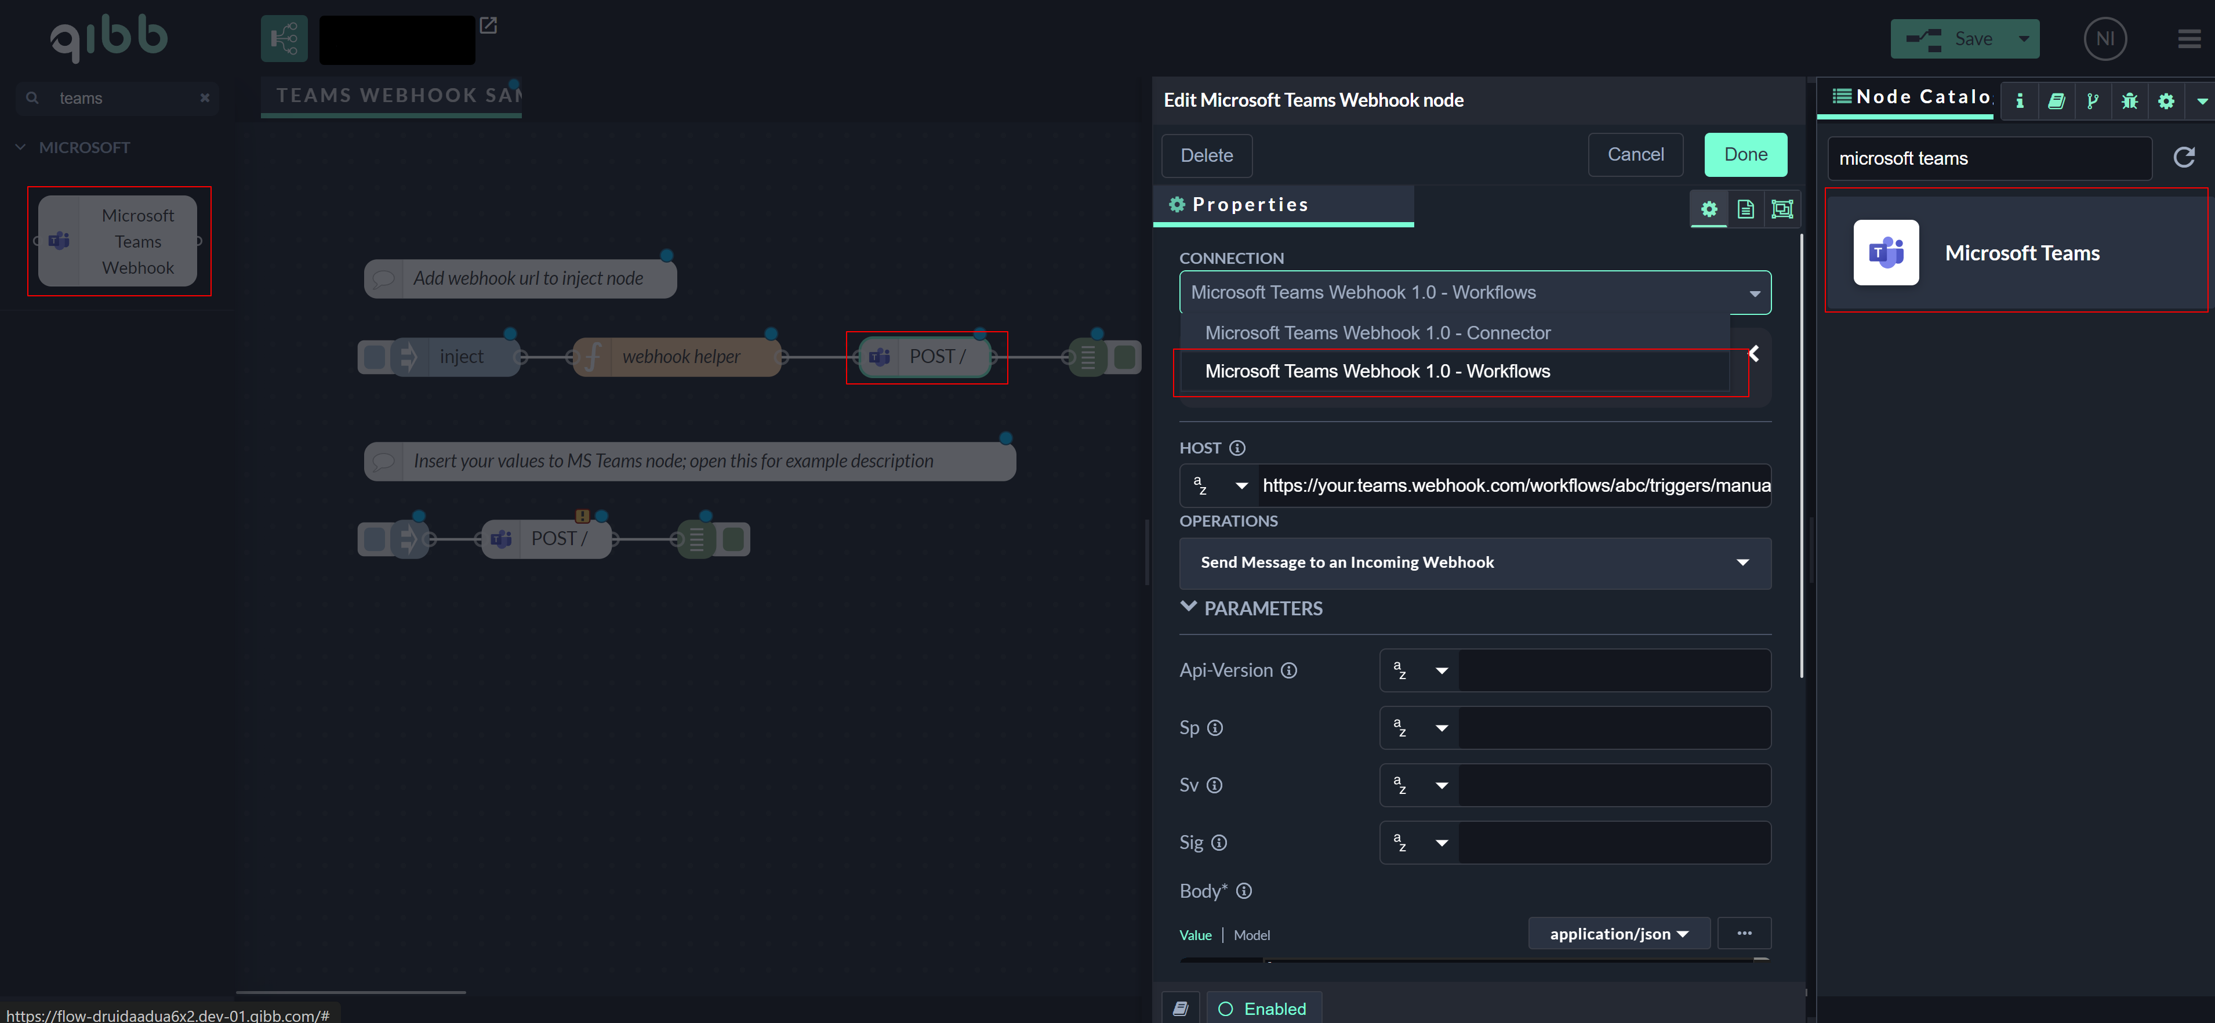Select Webhook 1.0 - Connector option
The image size is (2215, 1023).
[1378, 333]
